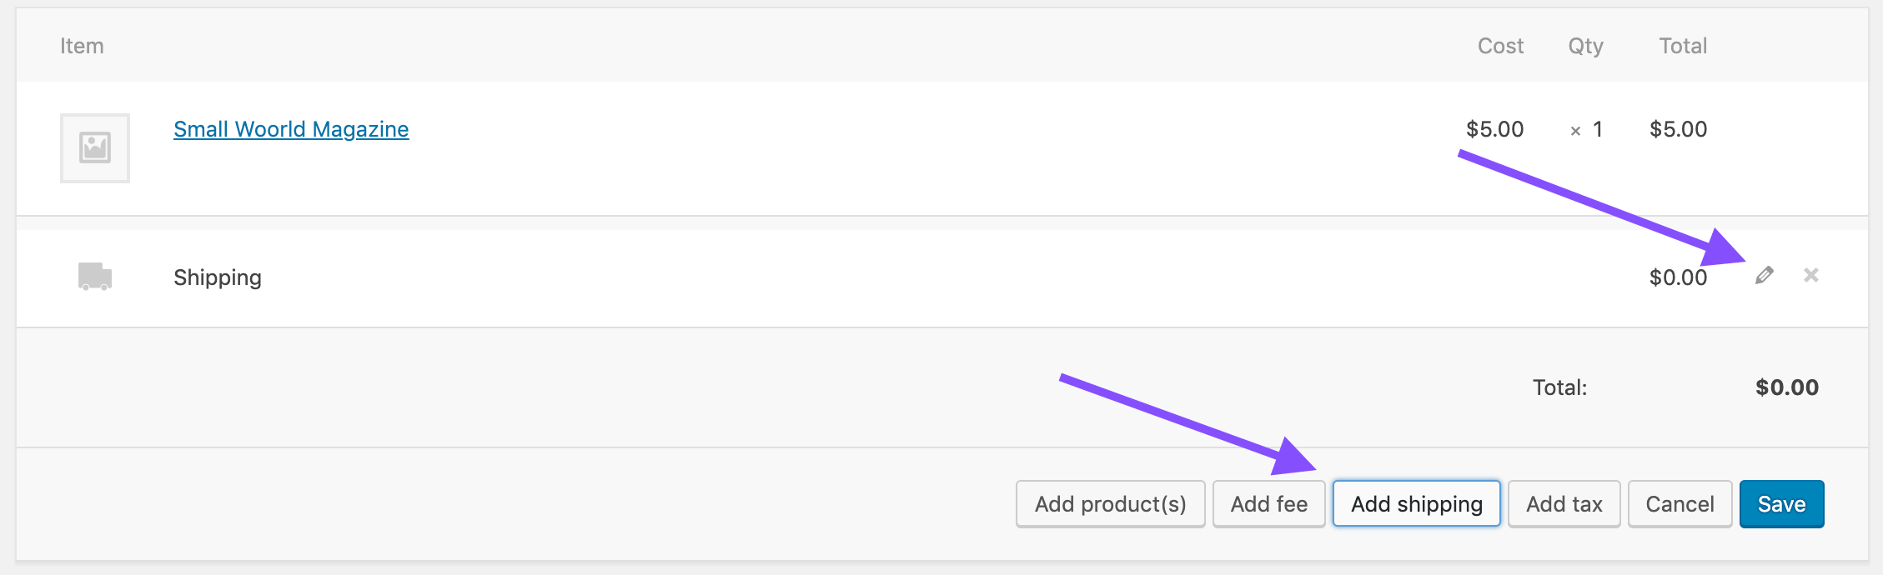Image resolution: width=1883 pixels, height=575 pixels.
Task: Click the truck icon on the Shipping row
Action: pos(94,276)
